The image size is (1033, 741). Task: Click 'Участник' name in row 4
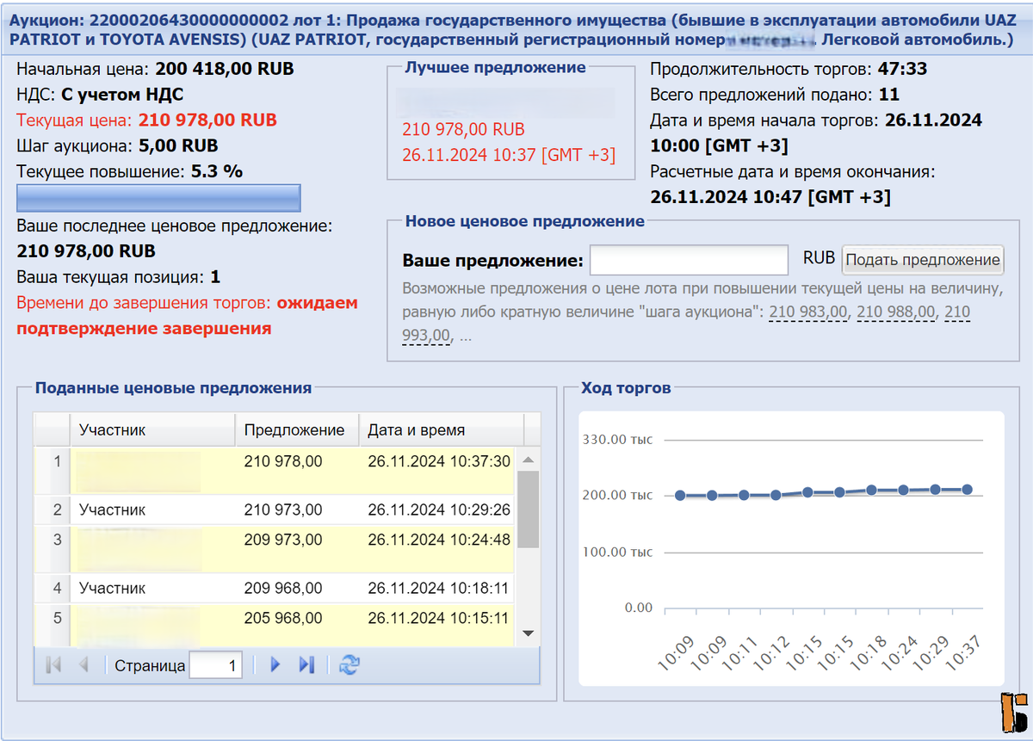[112, 588]
